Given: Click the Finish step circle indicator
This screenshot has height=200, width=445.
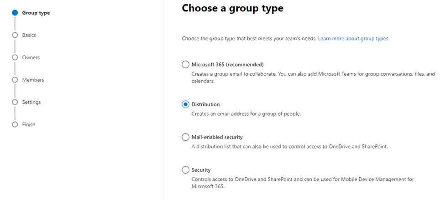Looking at the screenshot, I should [x=15, y=125].
